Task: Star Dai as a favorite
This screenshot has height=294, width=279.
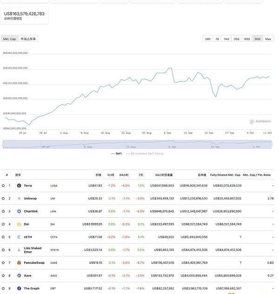Action: click(x=3, y=224)
